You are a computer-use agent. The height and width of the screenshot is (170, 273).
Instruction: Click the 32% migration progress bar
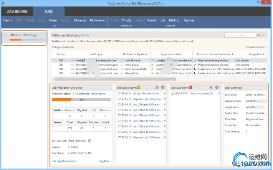click(82, 100)
